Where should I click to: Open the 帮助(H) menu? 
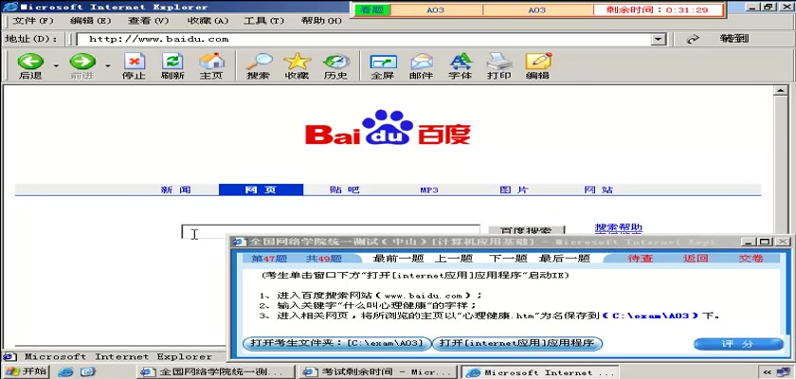click(322, 21)
